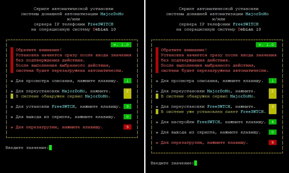Click green key badge 4 in right terminal
289x173 pixels.
(x=273, y=122)
